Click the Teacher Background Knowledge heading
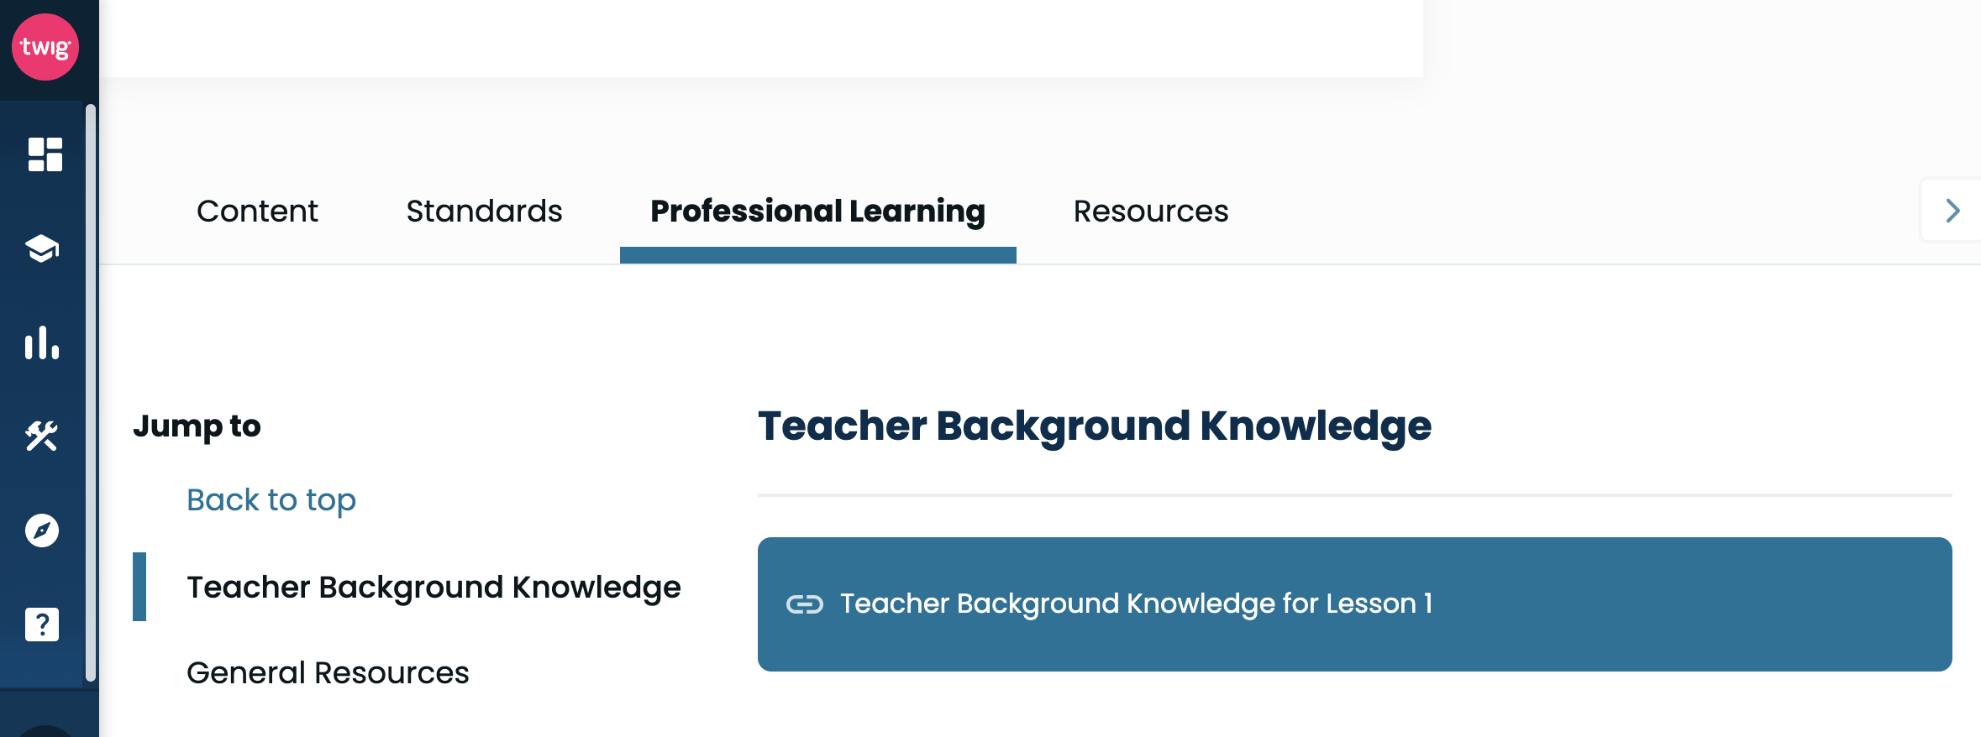 point(1095,426)
